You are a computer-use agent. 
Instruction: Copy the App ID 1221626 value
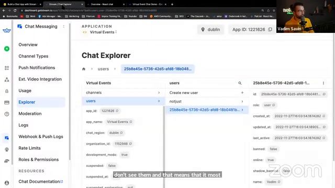click(270, 29)
